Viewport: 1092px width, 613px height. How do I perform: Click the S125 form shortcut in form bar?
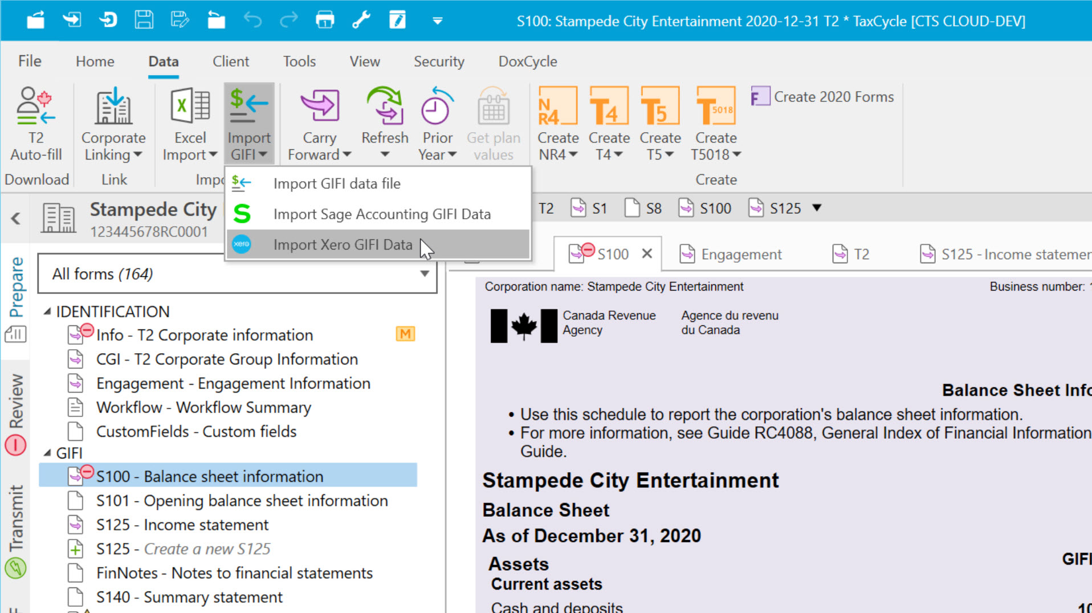775,209
